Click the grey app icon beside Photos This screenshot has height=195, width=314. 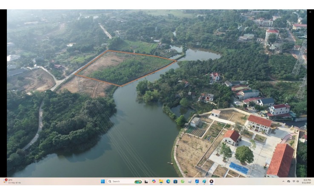(190, 181)
